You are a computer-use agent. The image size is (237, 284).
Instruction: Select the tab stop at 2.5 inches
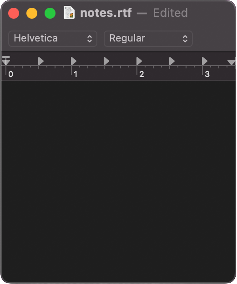pyautogui.click(x=172, y=61)
